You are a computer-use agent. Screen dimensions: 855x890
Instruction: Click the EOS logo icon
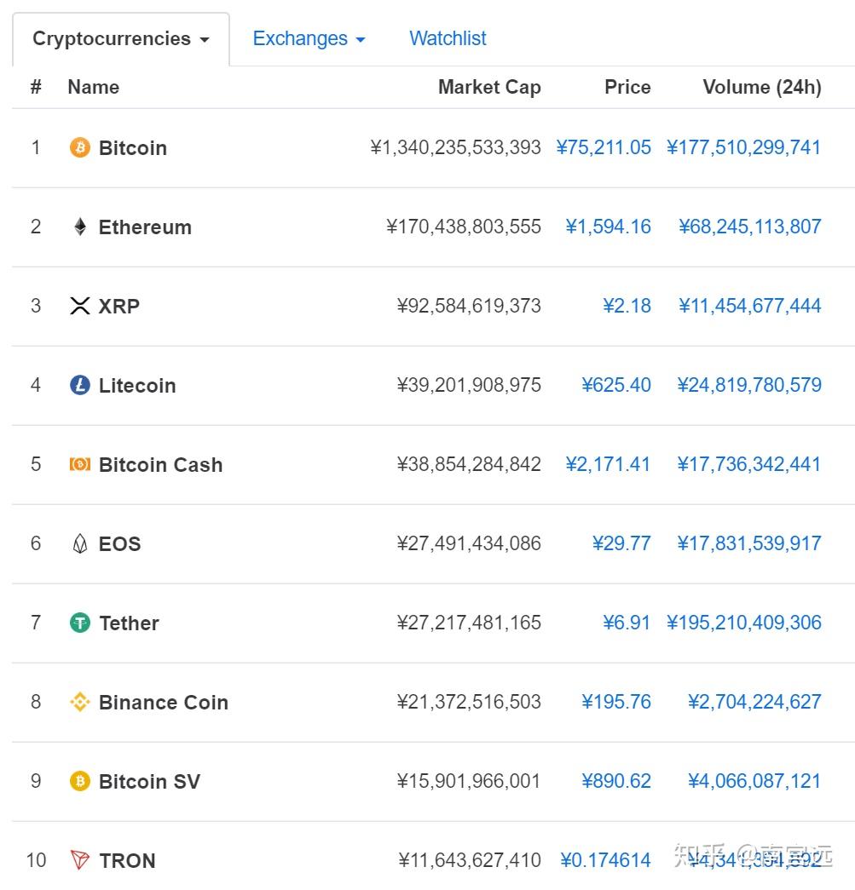(x=79, y=543)
